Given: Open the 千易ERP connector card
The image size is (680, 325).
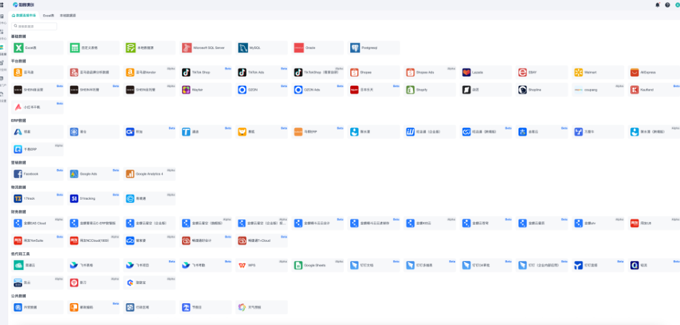Looking at the screenshot, I should click(x=37, y=149).
